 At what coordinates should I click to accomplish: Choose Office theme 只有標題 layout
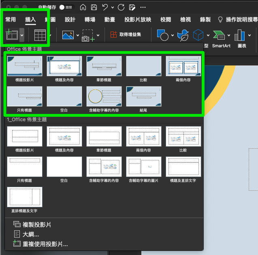[25, 97]
